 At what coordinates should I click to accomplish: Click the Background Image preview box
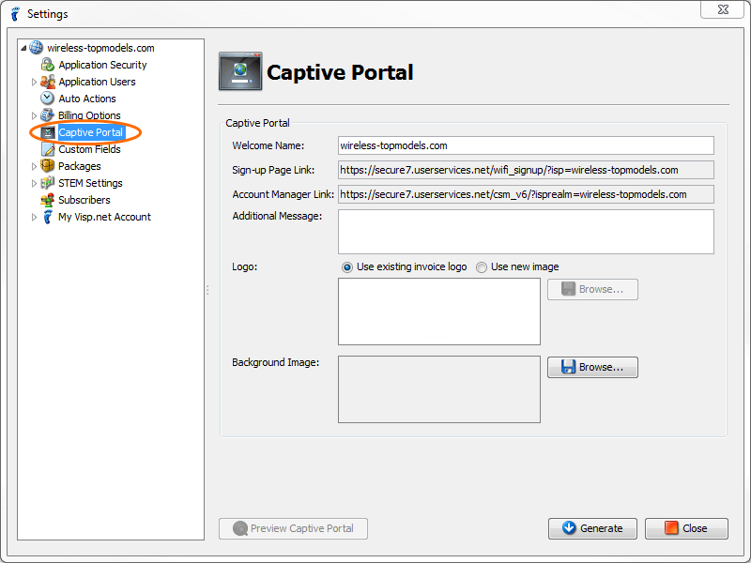[x=439, y=389]
